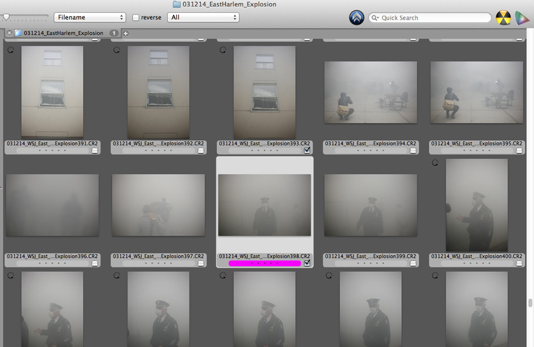
Task: Click filename label 031214_WSJ_East_...Explosion396.CR2
Action: (x=52, y=256)
